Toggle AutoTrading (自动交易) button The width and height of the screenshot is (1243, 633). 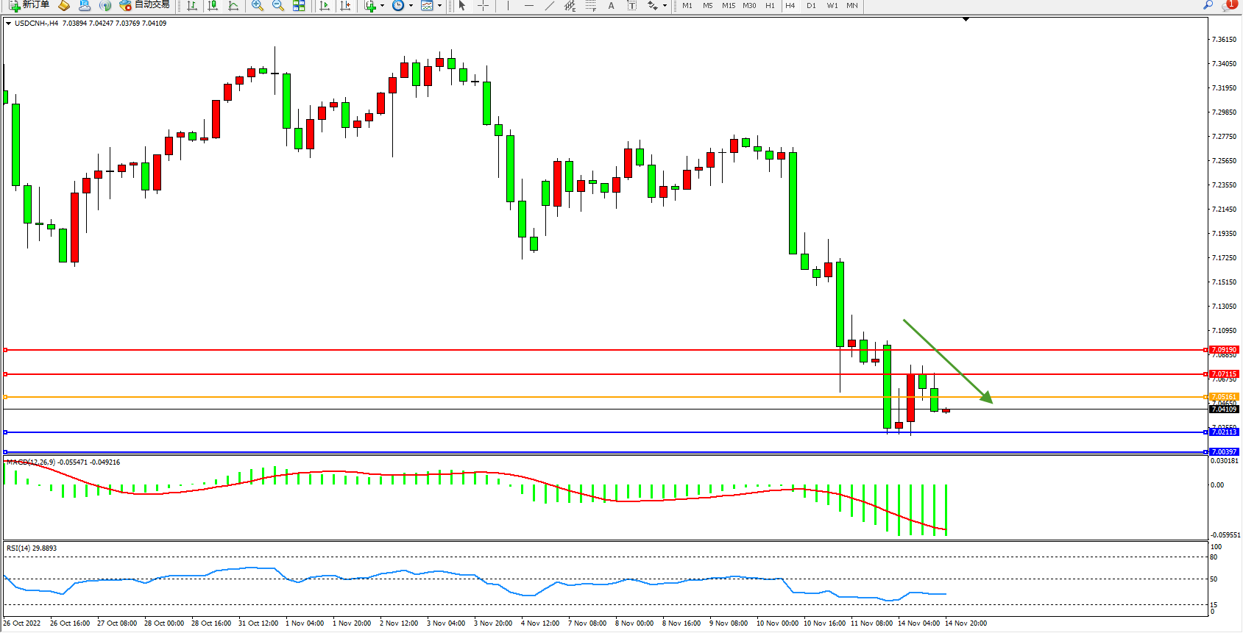[145, 5]
